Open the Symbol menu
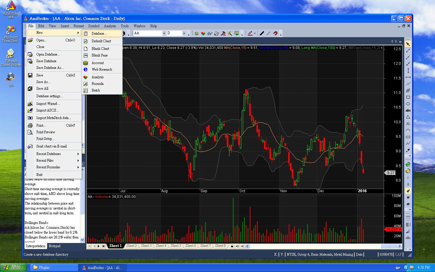435x272 pixels. coord(94,26)
